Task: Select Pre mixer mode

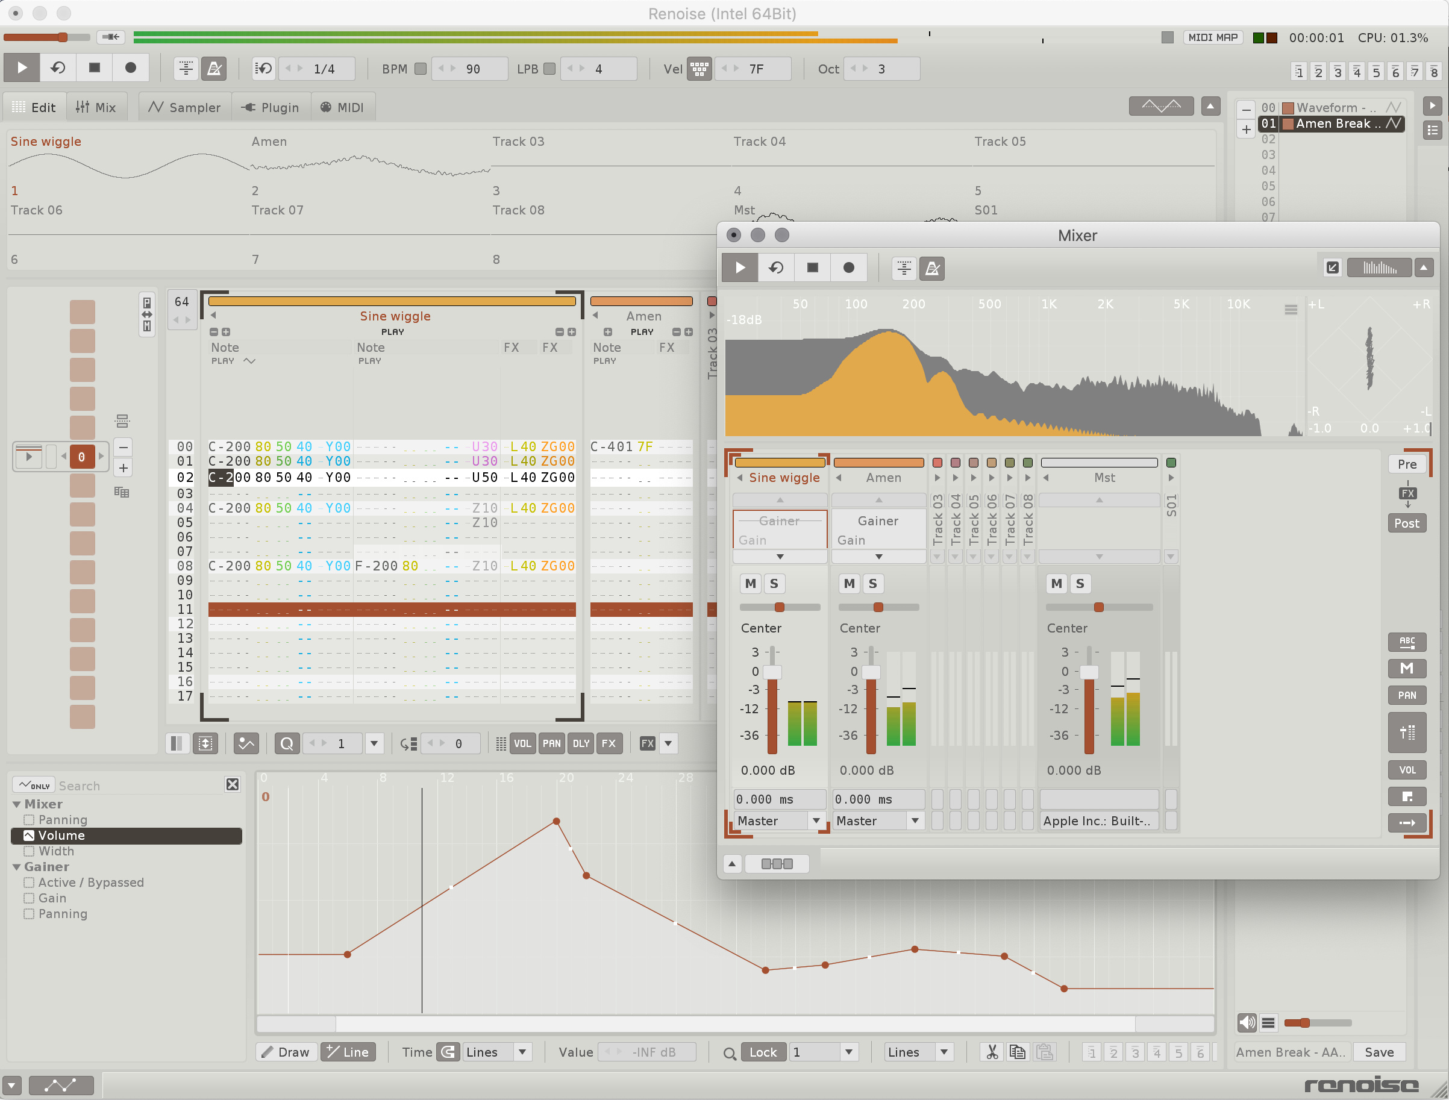Action: (1406, 464)
